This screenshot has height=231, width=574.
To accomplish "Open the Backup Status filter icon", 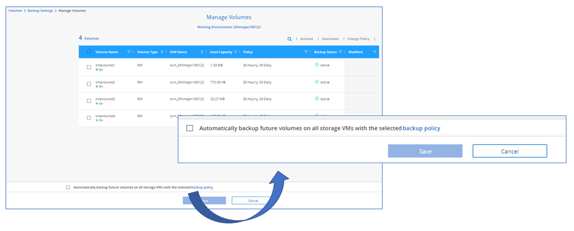I will pyautogui.click(x=341, y=52).
